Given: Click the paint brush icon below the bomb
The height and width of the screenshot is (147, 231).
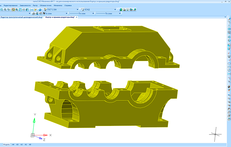Looking at the screenshot, I should point(229,90).
